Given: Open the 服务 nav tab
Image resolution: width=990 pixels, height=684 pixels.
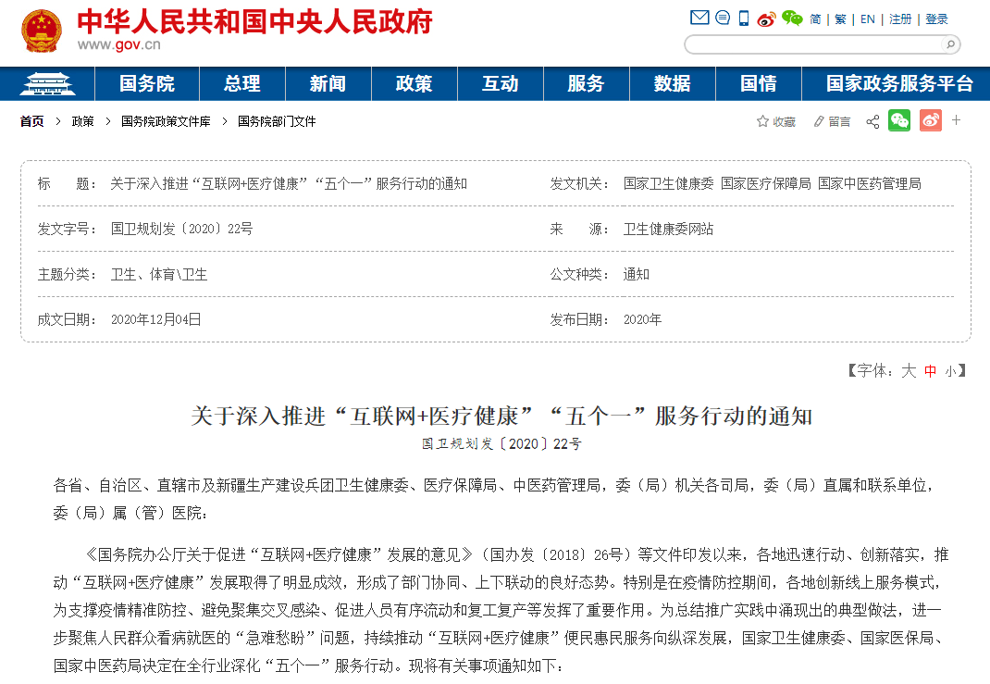Looking at the screenshot, I should point(586,83).
